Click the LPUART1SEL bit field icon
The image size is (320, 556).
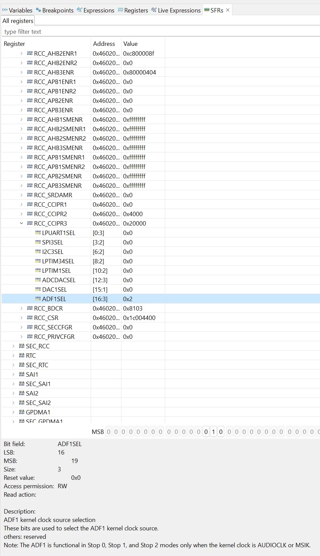pyautogui.click(x=38, y=233)
